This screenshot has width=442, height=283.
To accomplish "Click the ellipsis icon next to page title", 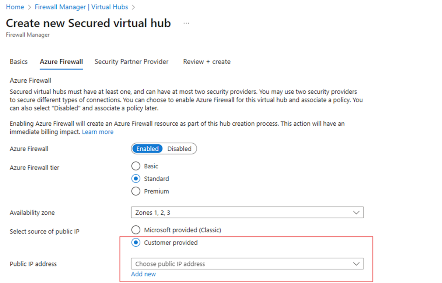I will 186,23.
